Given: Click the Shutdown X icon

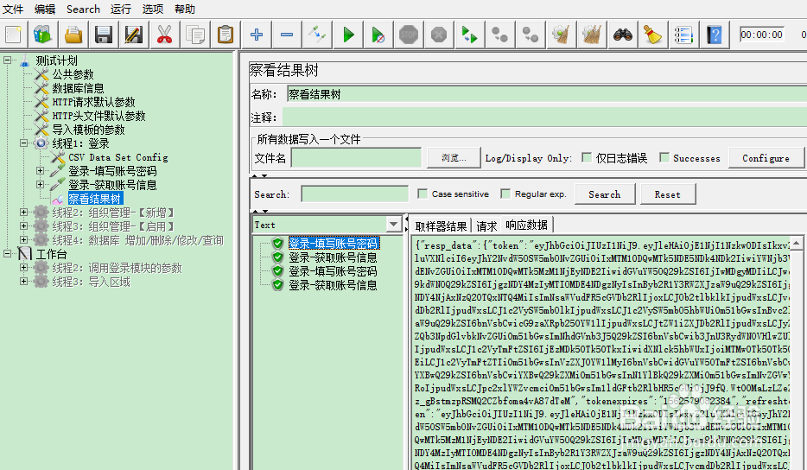Looking at the screenshot, I should [x=439, y=35].
